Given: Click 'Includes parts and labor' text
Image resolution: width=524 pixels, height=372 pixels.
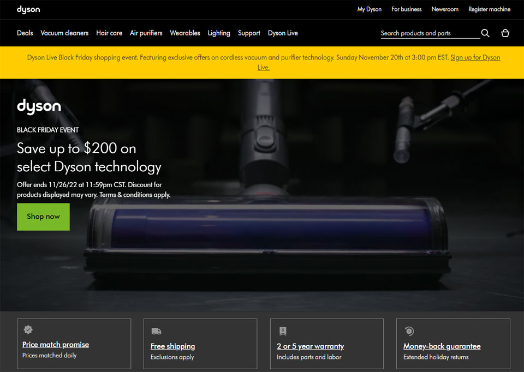Looking at the screenshot, I should point(309,357).
